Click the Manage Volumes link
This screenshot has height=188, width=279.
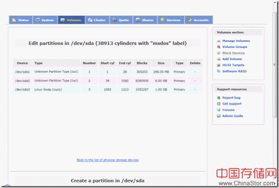(x=236, y=41)
